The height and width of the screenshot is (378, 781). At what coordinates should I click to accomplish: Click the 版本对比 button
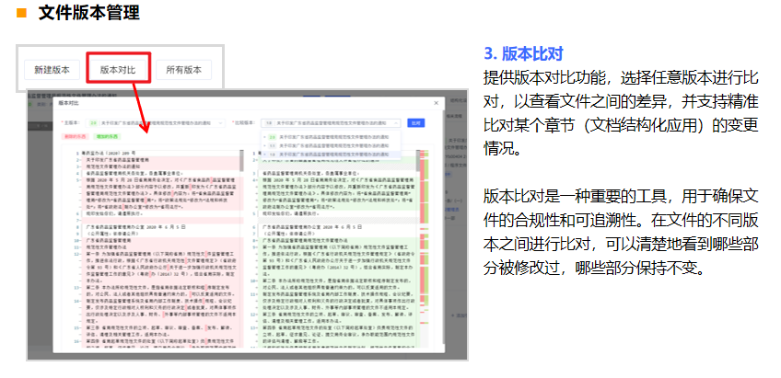[x=118, y=70]
